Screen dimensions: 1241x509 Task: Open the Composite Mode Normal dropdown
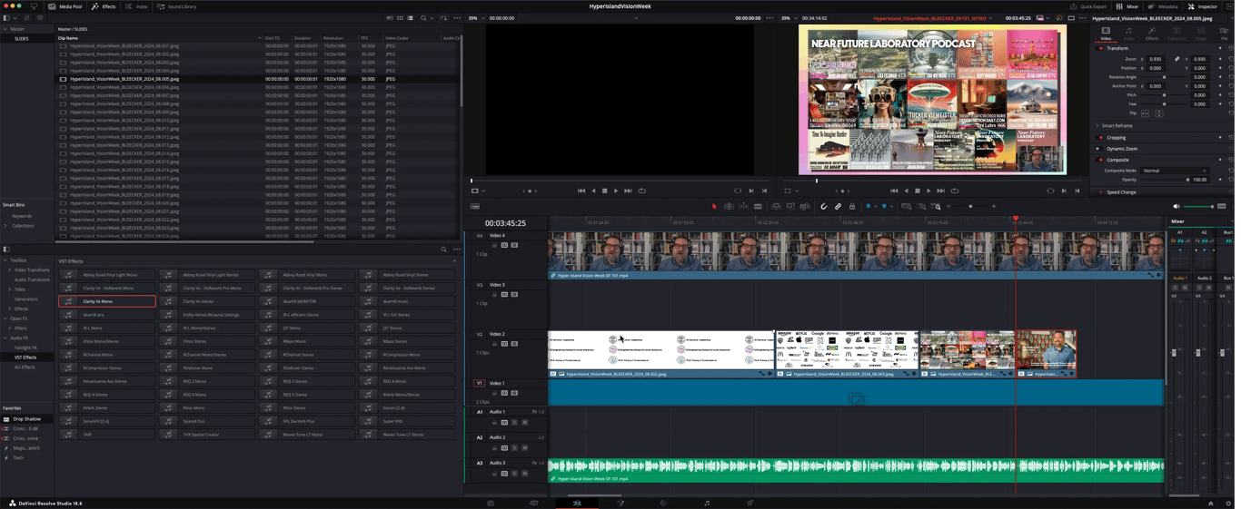point(1175,171)
